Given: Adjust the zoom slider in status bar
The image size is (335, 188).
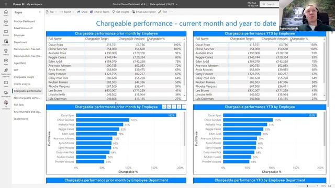Looking at the screenshot, I should (307, 186).
